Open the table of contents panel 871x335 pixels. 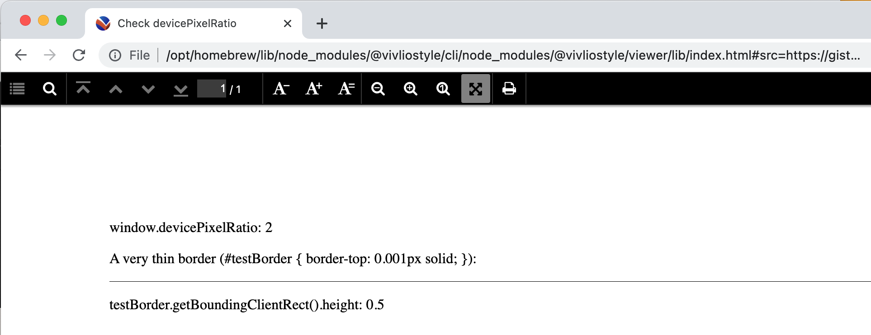(17, 88)
